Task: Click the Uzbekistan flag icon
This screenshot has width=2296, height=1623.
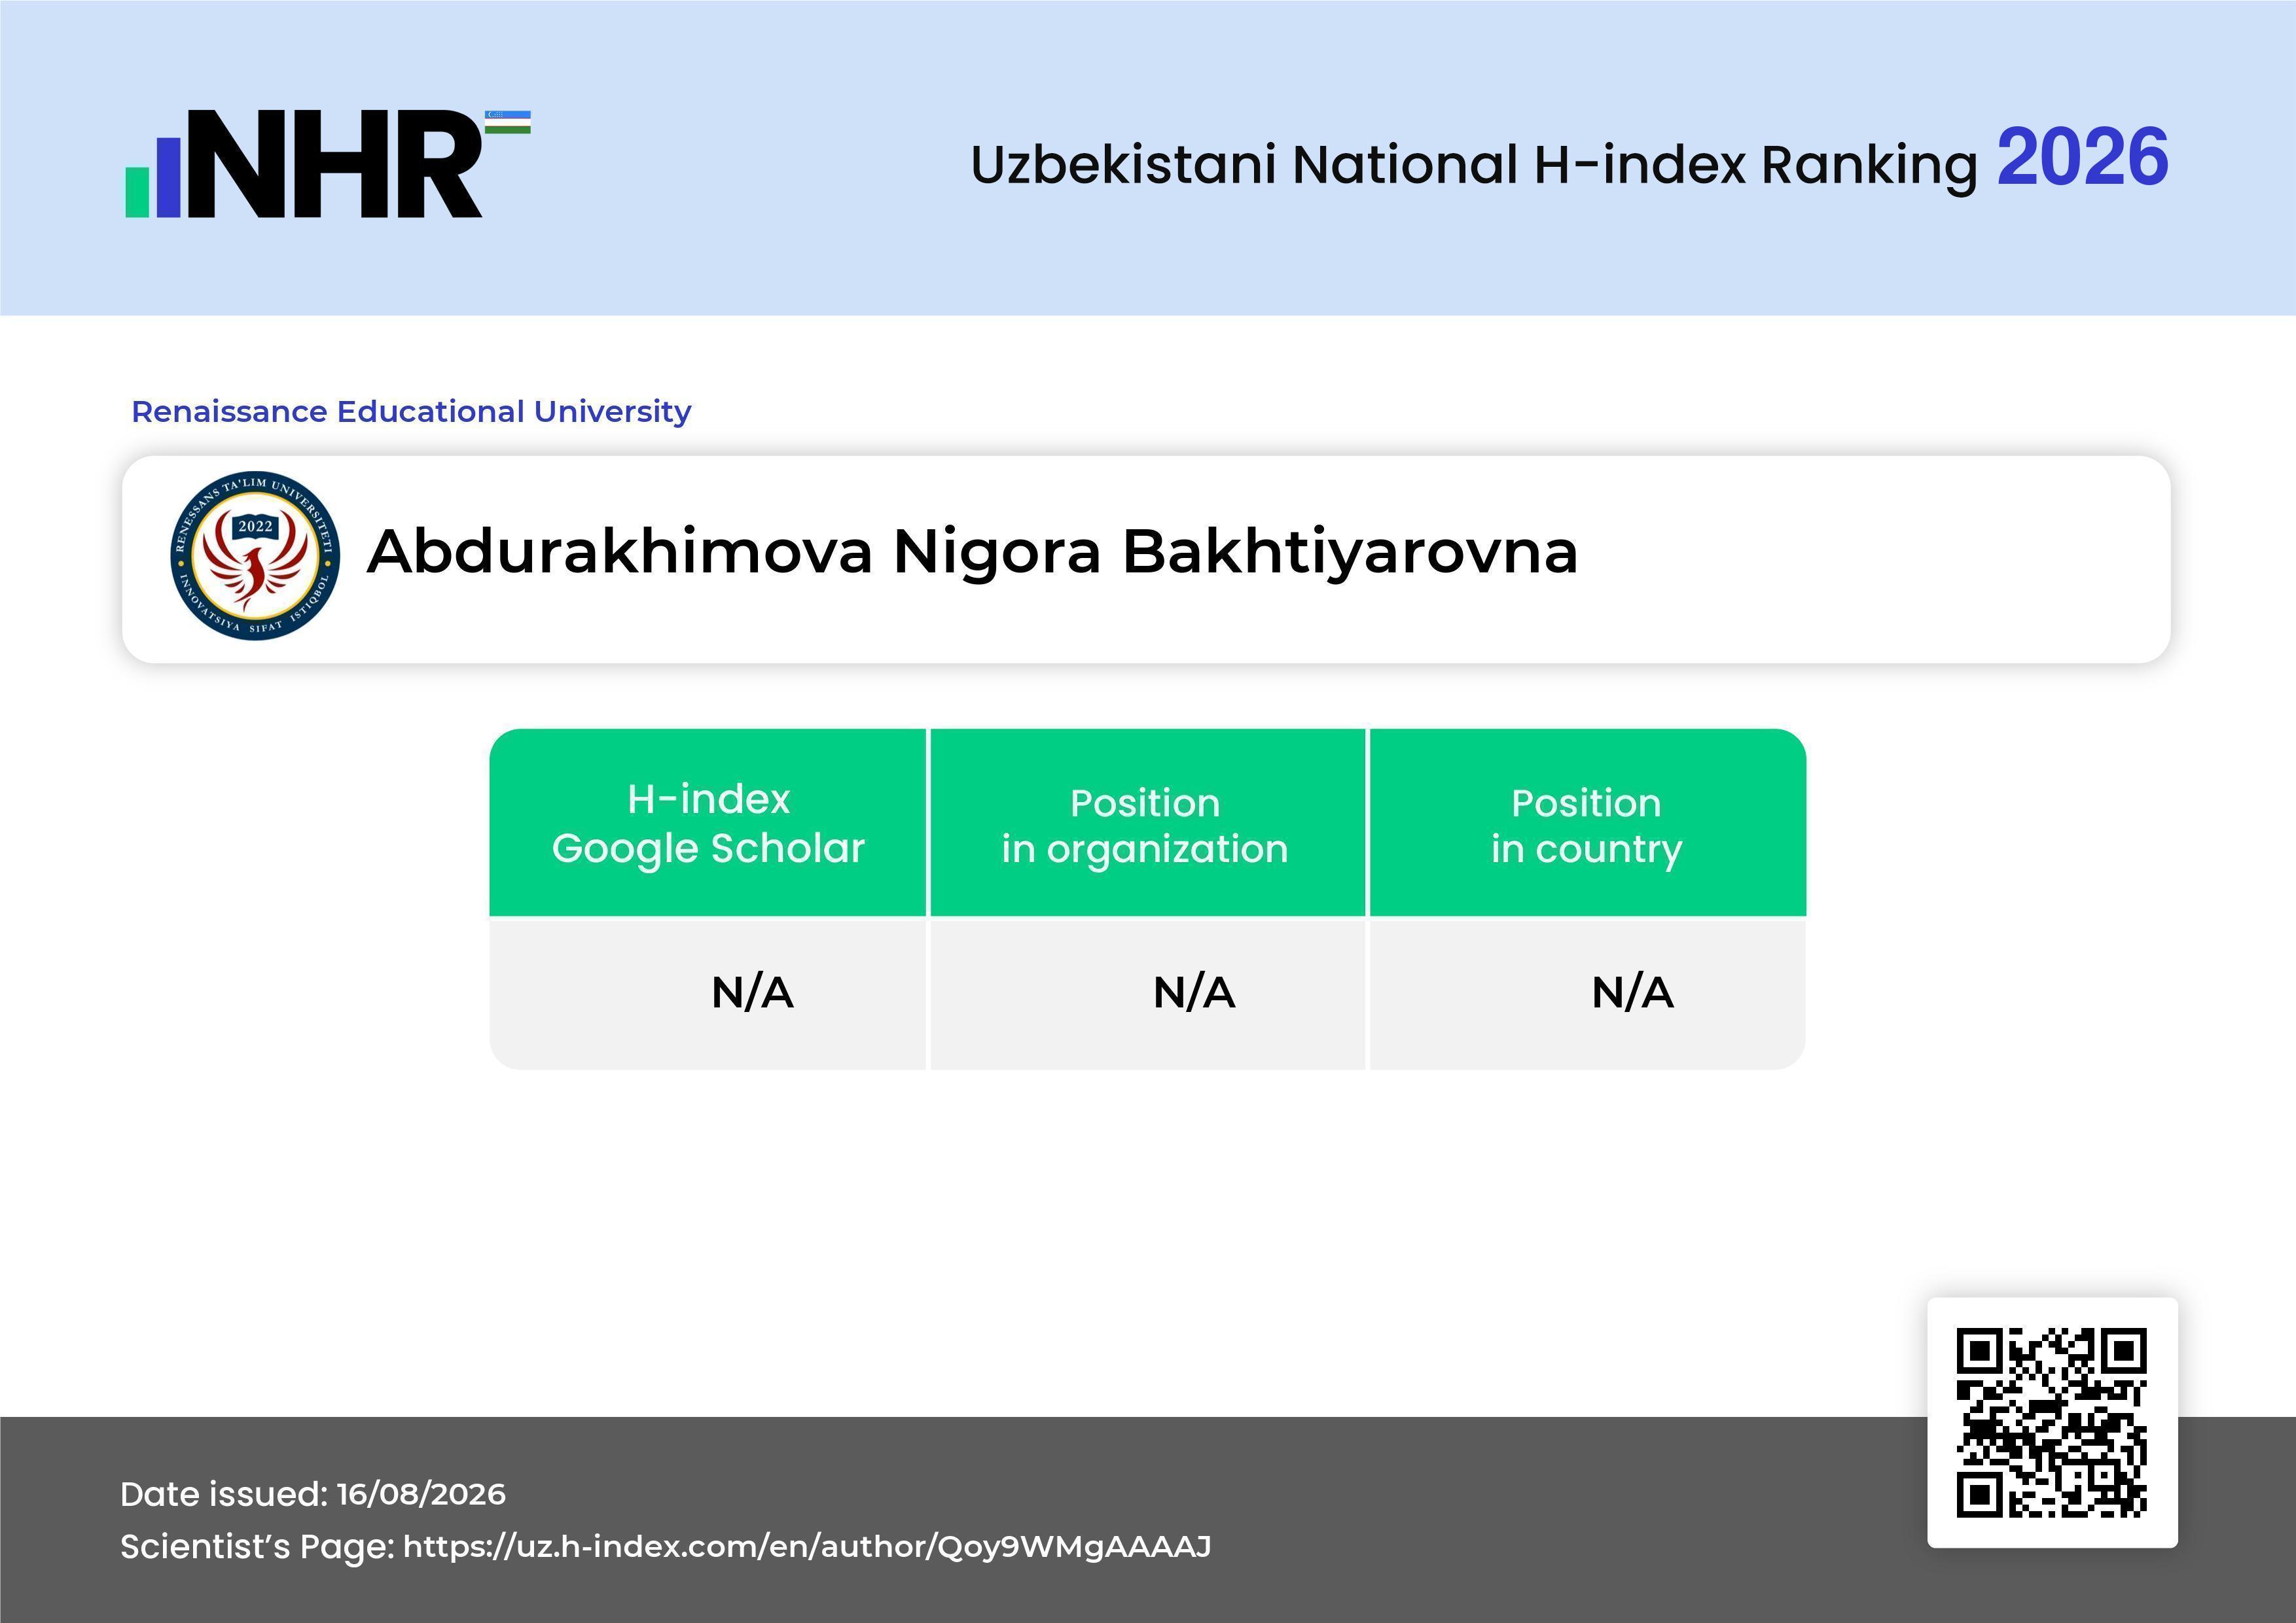Action: (508, 122)
